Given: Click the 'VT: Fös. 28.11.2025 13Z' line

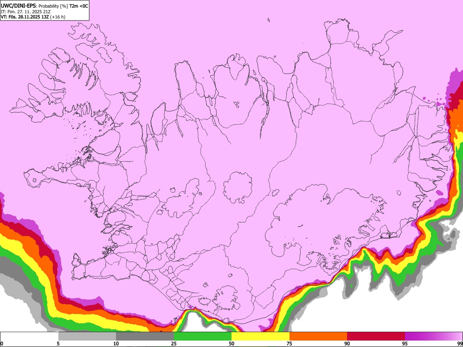Looking at the screenshot, I should [x=25, y=17].
